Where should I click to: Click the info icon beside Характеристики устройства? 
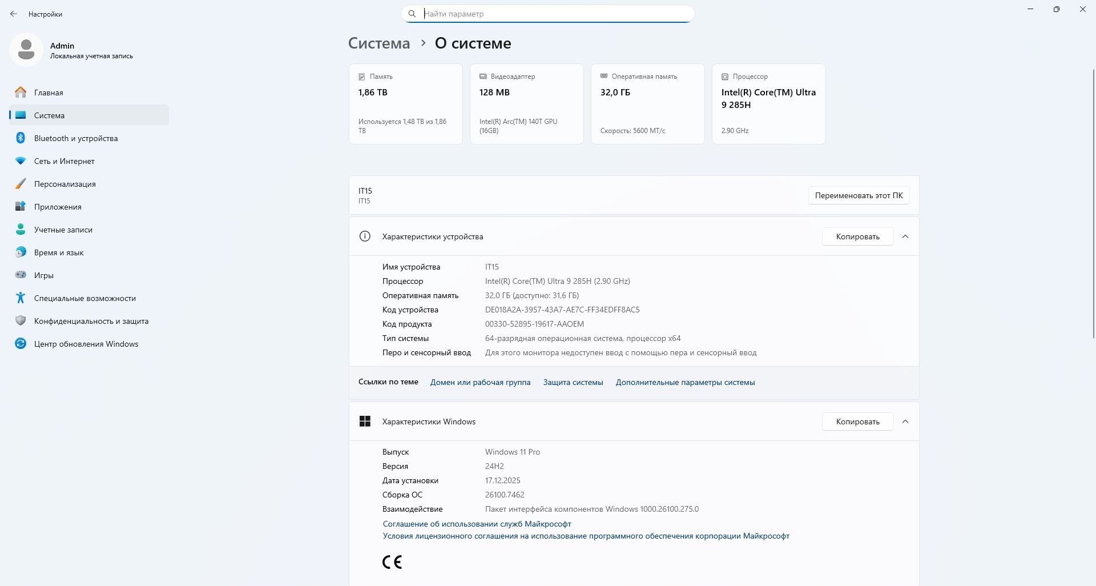(x=365, y=236)
